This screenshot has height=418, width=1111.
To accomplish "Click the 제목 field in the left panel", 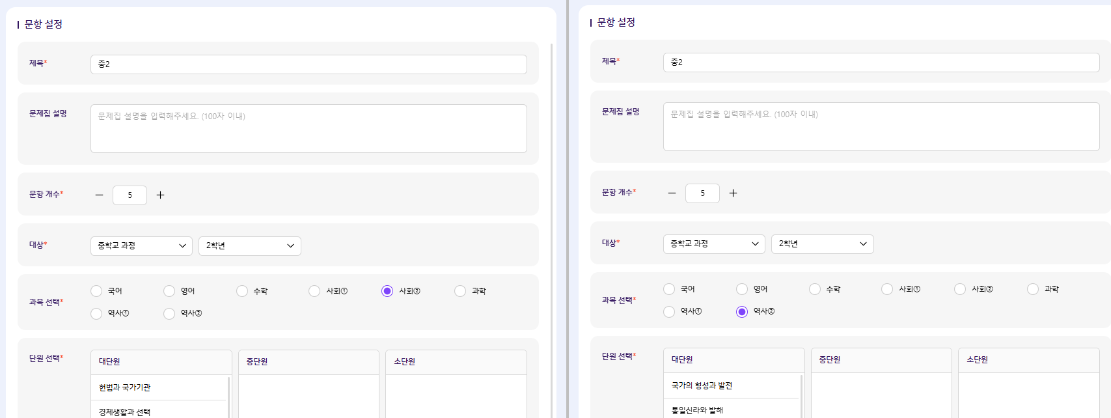I will click(x=309, y=64).
